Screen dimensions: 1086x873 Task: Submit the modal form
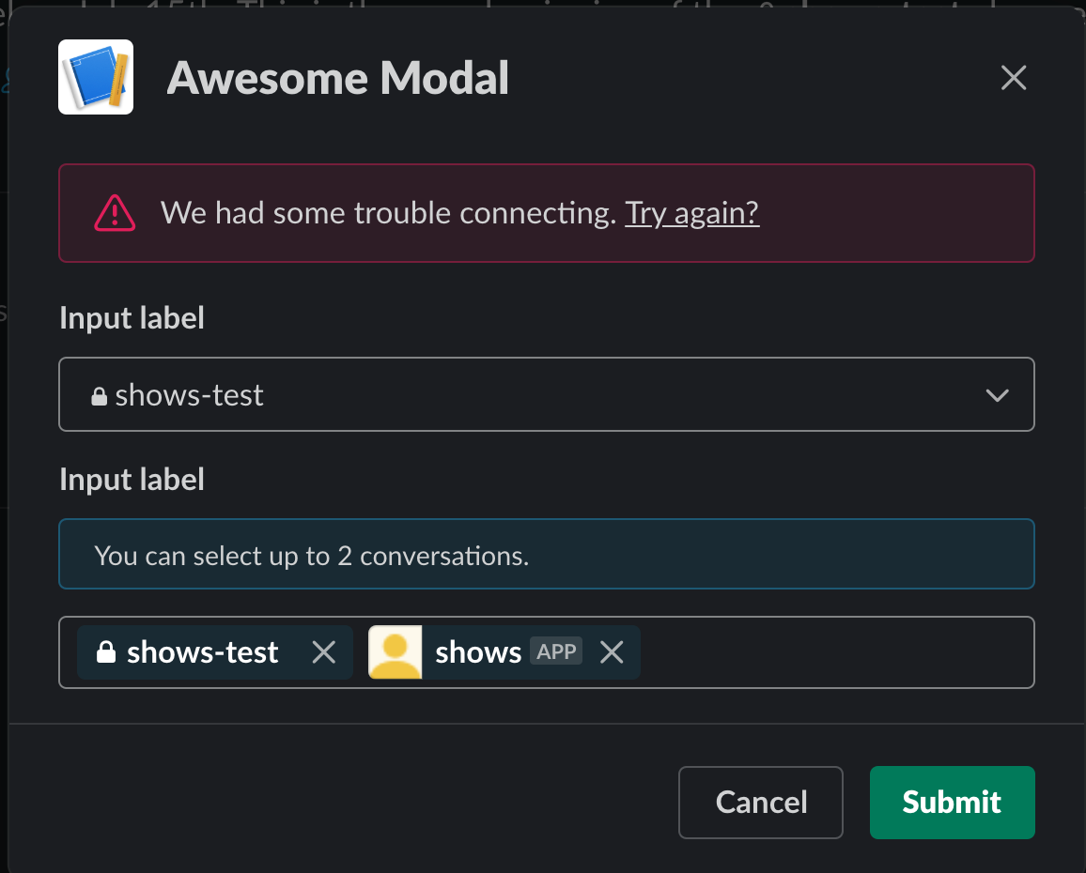tap(953, 803)
